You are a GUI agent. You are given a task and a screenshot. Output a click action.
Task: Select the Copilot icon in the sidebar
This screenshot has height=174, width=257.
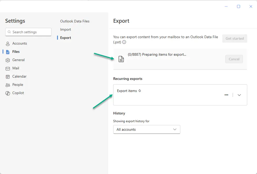click(x=7, y=93)
